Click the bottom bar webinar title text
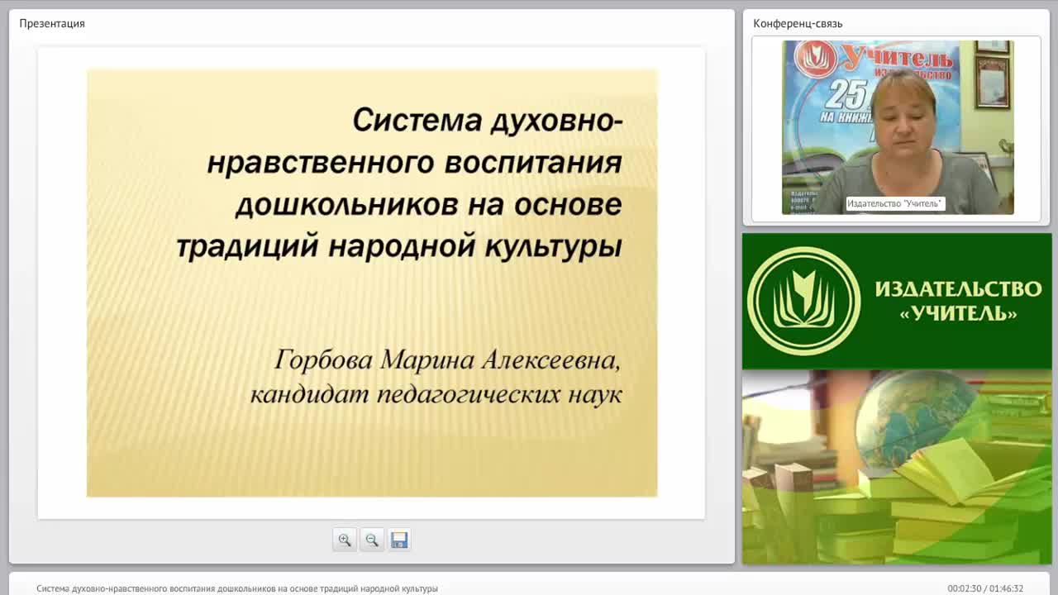Screen dimensions: 1058x595 coord(237,588)
